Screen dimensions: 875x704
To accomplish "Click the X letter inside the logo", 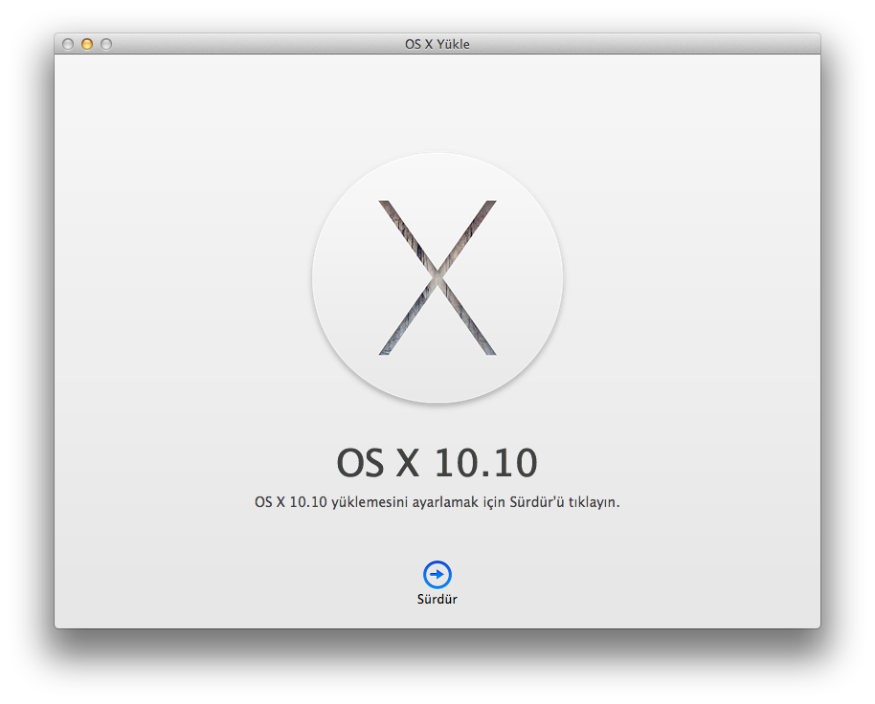I will [x=437, y=277].
